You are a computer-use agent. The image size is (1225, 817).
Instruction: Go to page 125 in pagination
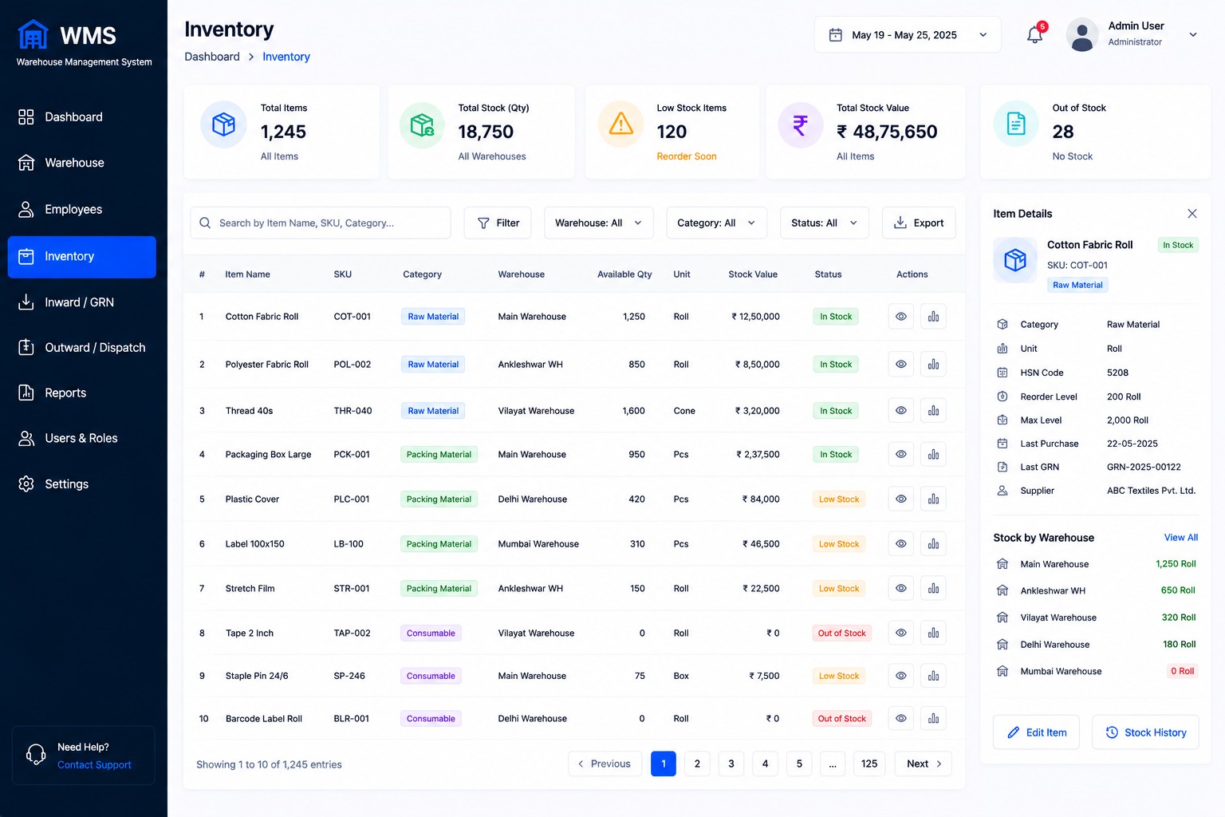click(869, 764)
